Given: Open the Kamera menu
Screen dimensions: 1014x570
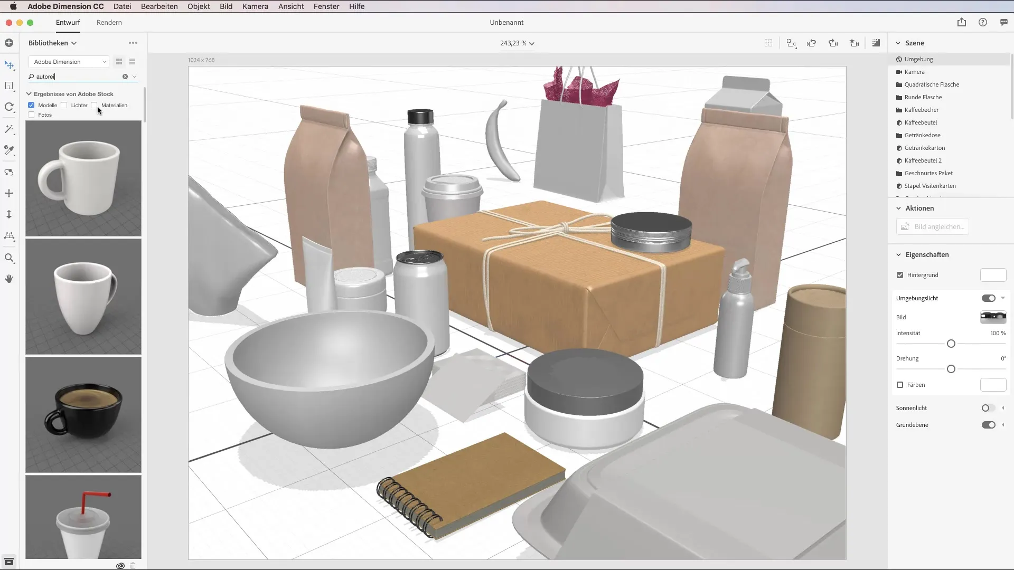Looking at the screenshot, I should tap(255, 6).
